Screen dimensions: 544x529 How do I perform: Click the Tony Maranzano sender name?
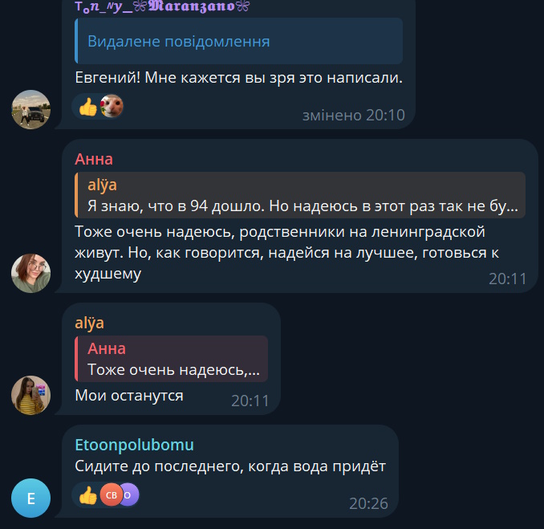(x=162, y=6)
